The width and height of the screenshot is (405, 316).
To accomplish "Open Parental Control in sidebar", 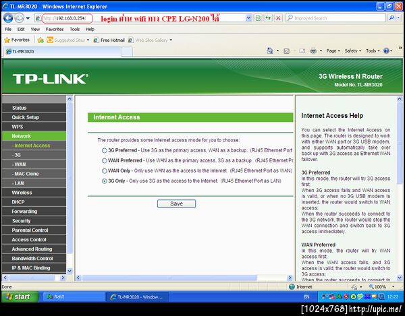I will 34,230.
